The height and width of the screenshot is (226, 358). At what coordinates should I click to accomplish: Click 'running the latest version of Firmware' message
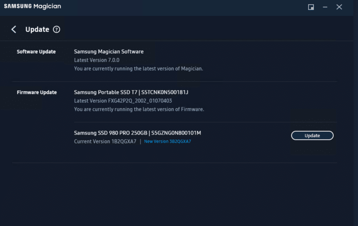[x=139, y=109]
